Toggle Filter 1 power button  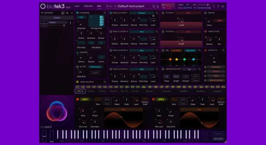click(x=162, y=13)
